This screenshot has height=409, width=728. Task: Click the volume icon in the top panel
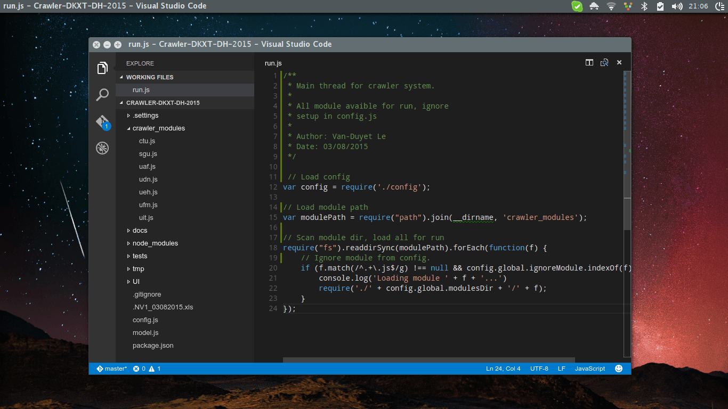677,6
